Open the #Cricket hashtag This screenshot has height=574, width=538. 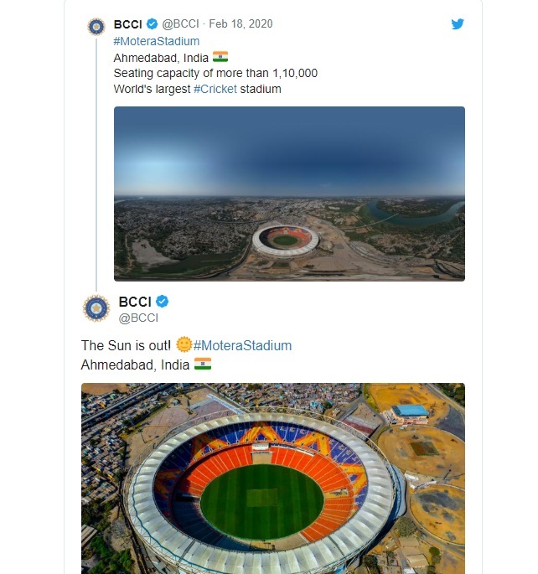(216, 89)
